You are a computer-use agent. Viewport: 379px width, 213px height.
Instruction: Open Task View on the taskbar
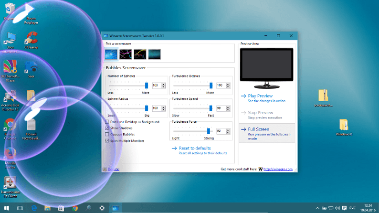tap(20, 208)
